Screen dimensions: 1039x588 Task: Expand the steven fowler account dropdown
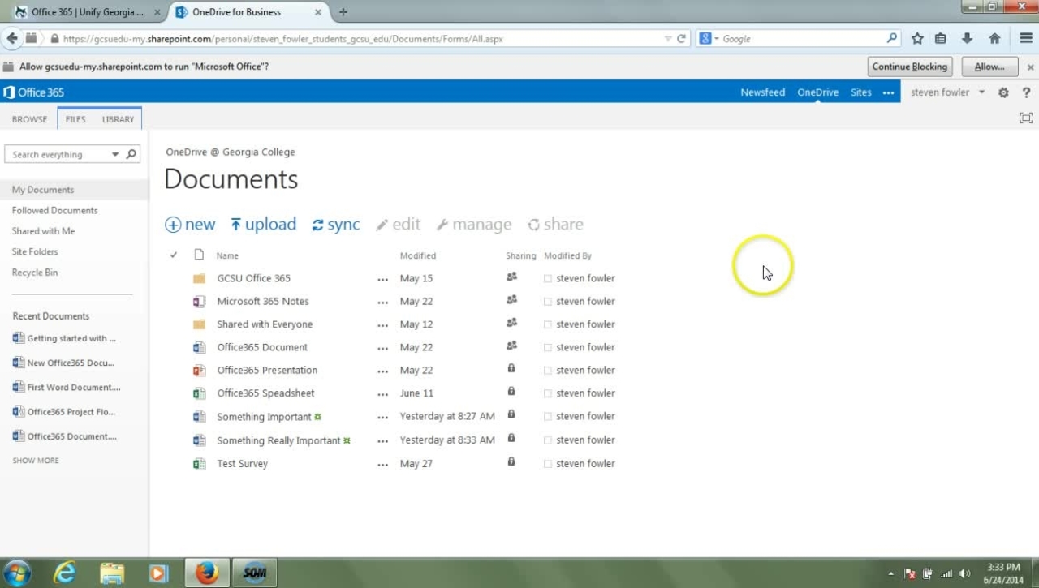(981, 92)
